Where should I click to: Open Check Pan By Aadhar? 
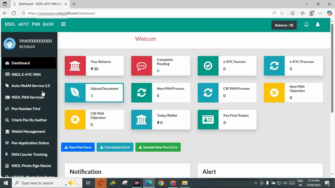(29, 120)
